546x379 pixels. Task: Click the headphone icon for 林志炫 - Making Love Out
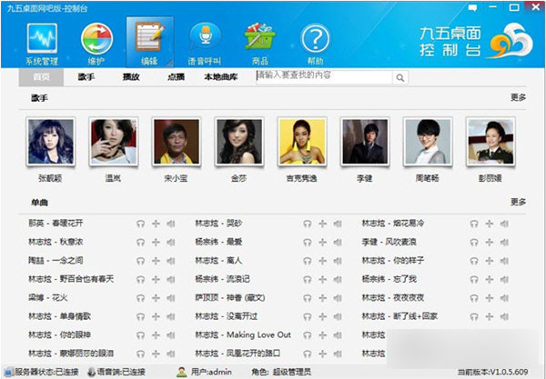point(308,334)
